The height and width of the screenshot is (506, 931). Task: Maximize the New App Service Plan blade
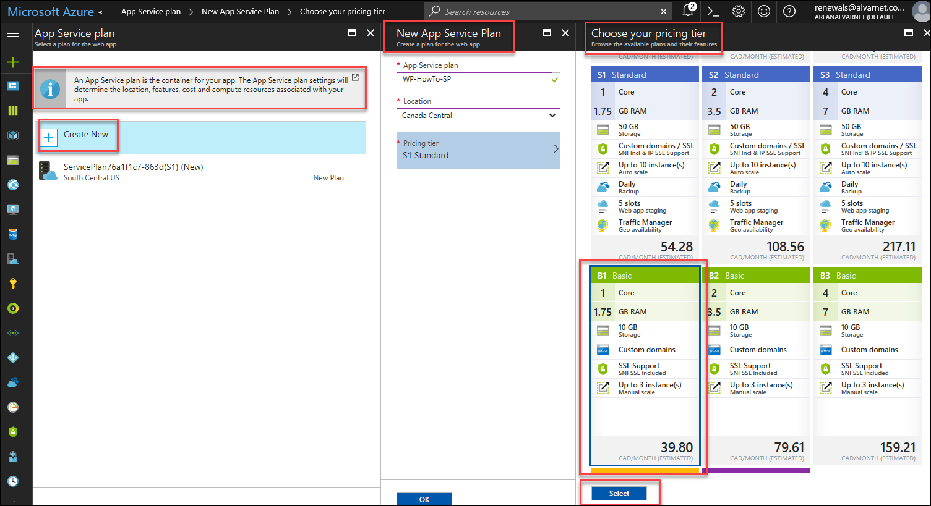click(547, 33)
